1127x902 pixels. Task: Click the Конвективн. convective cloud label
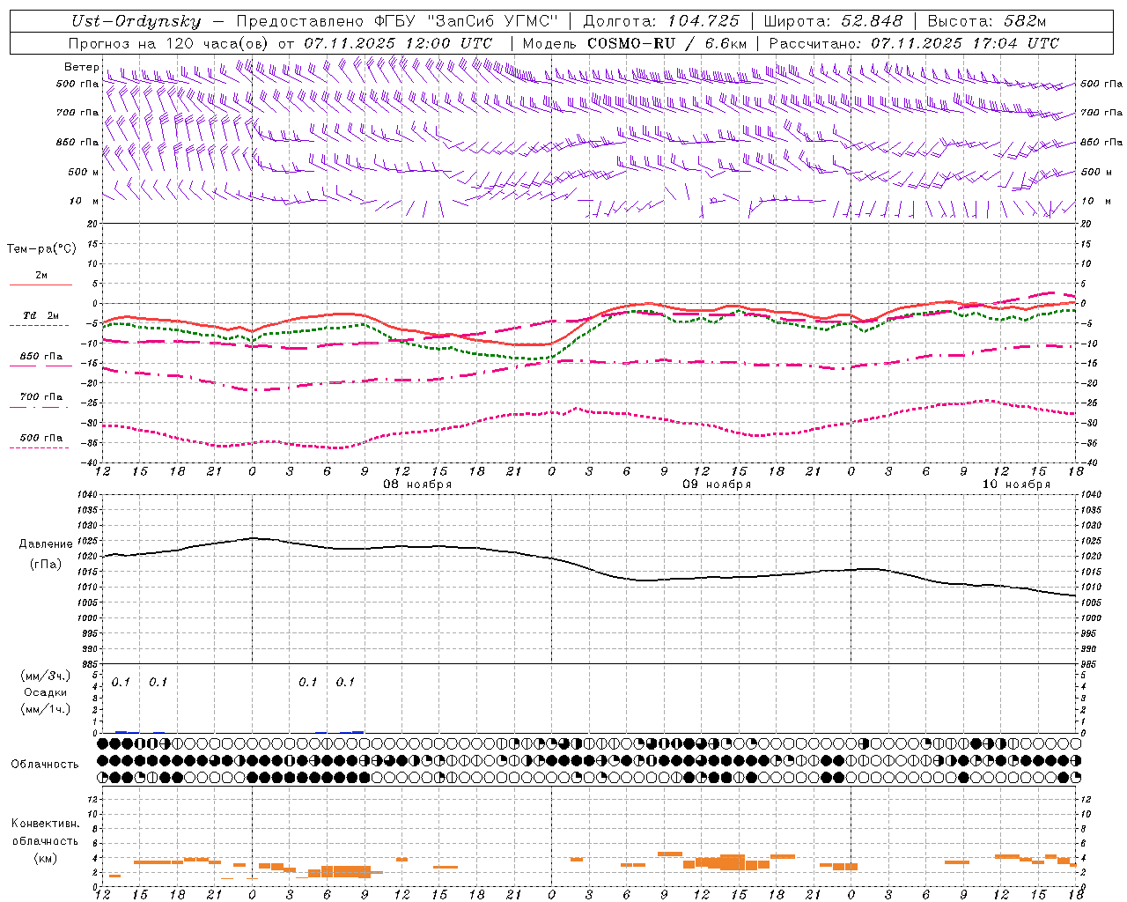point(45,824)
